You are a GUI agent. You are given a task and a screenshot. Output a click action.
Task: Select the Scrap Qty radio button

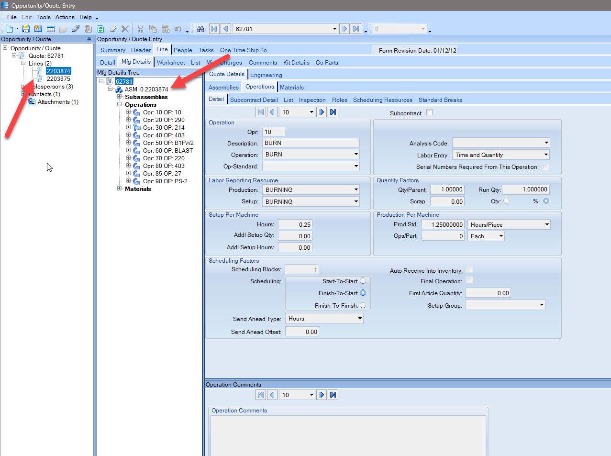click(x=507, y=201)
